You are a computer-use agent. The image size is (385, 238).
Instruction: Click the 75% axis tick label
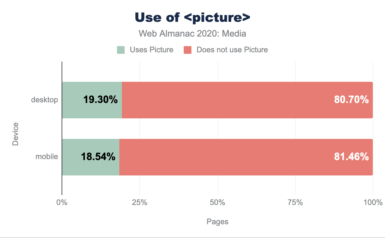point(295,203)
